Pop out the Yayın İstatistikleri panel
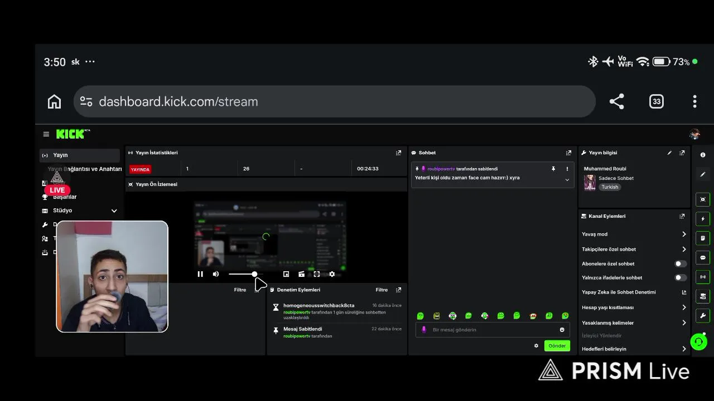The height and width of the screenshot is (401, 714). 398,153
